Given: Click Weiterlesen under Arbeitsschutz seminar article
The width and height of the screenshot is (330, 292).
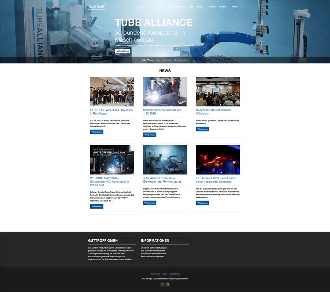Looking at the screenshot, I should pos(150,135).
